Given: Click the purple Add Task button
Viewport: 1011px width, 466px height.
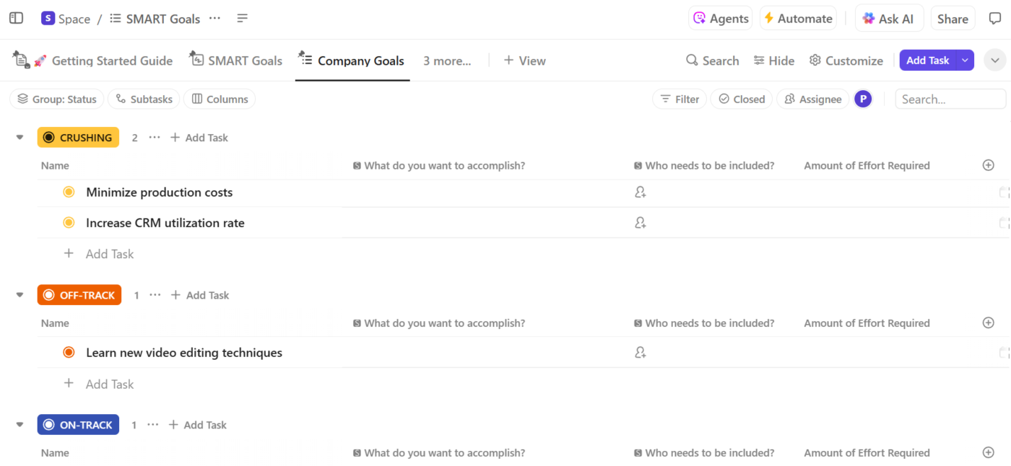Looking at the screenshot, I should 928,61.
